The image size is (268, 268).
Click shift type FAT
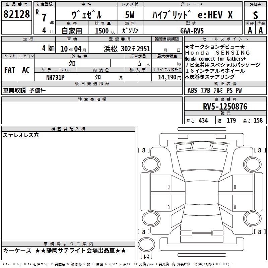point(10,70)
